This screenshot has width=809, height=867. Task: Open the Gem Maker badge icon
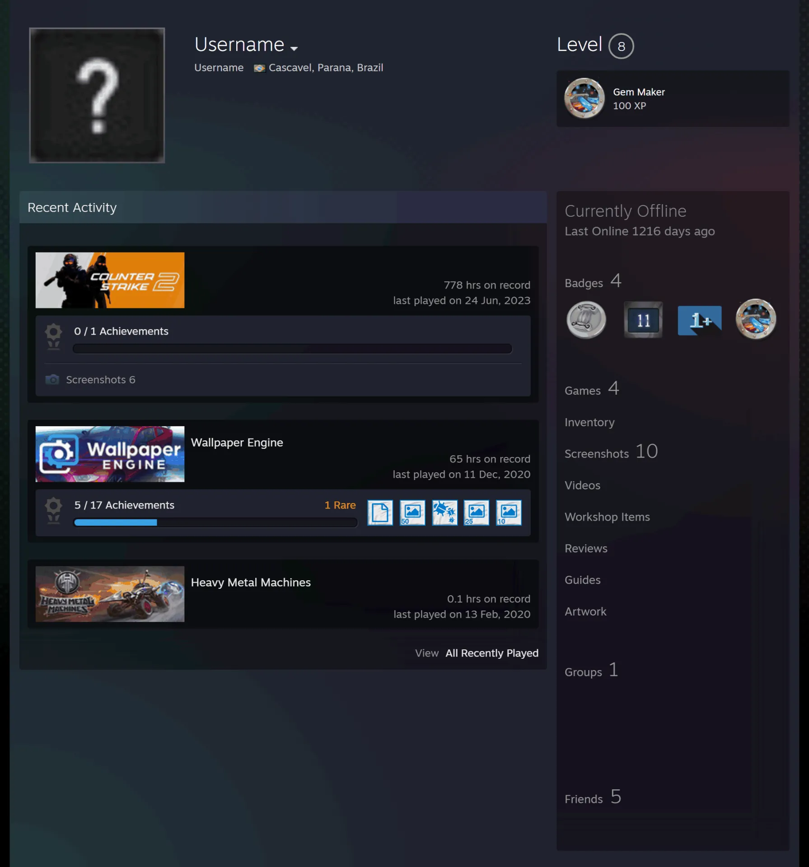pos(584,98)
